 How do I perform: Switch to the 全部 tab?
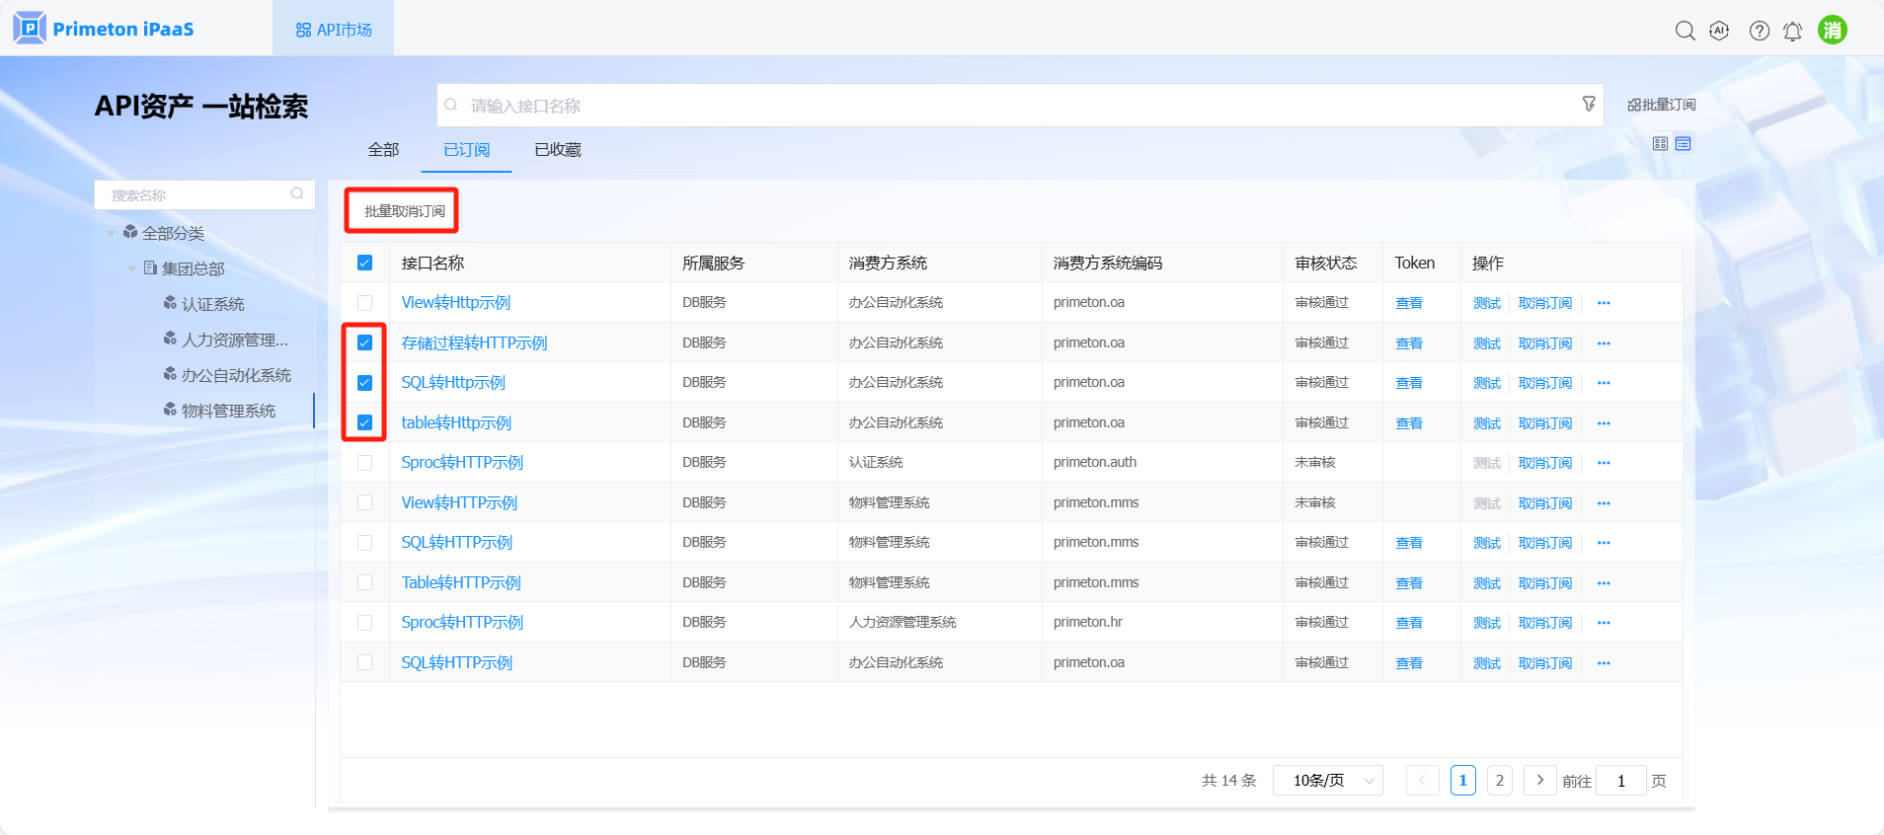tap(383, 150)
